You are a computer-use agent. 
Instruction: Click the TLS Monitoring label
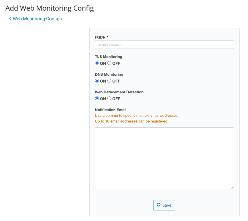(x=109, y=57)
